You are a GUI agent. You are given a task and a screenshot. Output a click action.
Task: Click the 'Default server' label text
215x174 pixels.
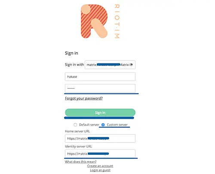pos(89,125)
